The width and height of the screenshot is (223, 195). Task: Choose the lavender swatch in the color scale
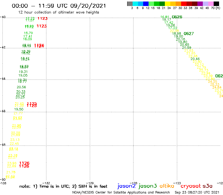click(x=205, y=4)
